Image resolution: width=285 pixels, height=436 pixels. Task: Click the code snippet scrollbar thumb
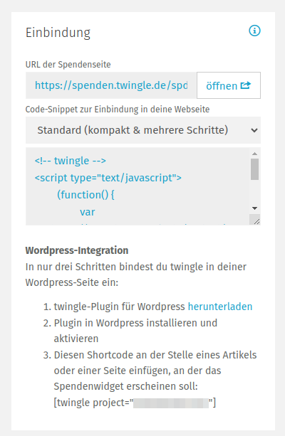[254, 169]
